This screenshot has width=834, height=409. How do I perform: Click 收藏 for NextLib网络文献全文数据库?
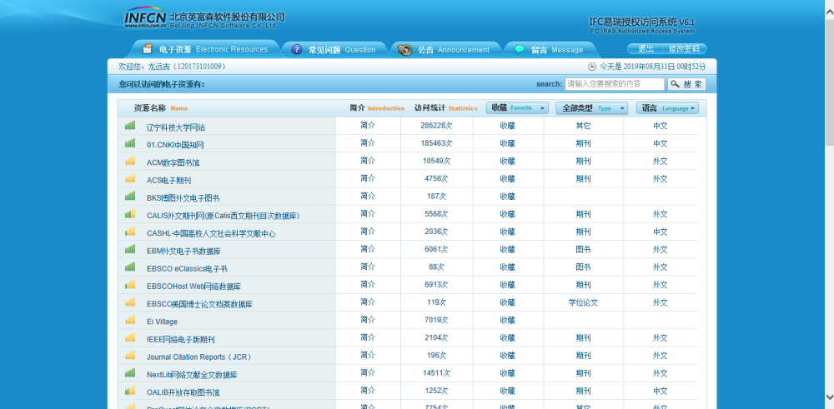[x=507, y=373]
